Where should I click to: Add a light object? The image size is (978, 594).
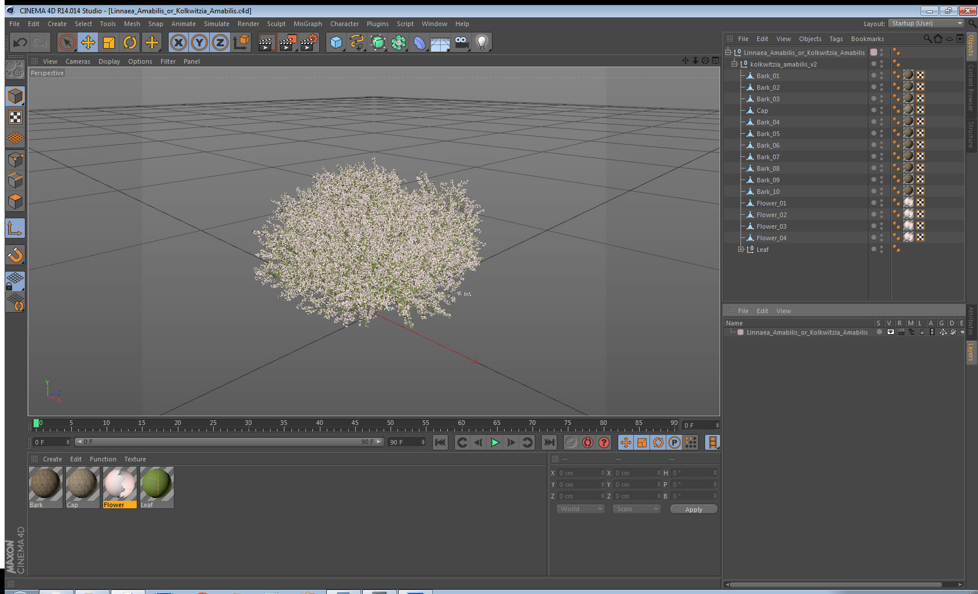(482, 42)
